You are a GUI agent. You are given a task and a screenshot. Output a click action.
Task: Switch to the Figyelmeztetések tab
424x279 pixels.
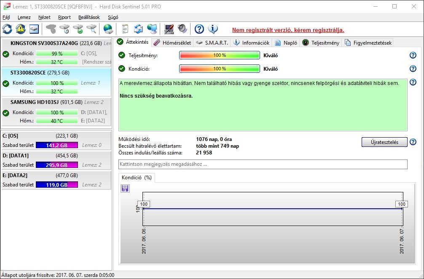click(368, 43)
